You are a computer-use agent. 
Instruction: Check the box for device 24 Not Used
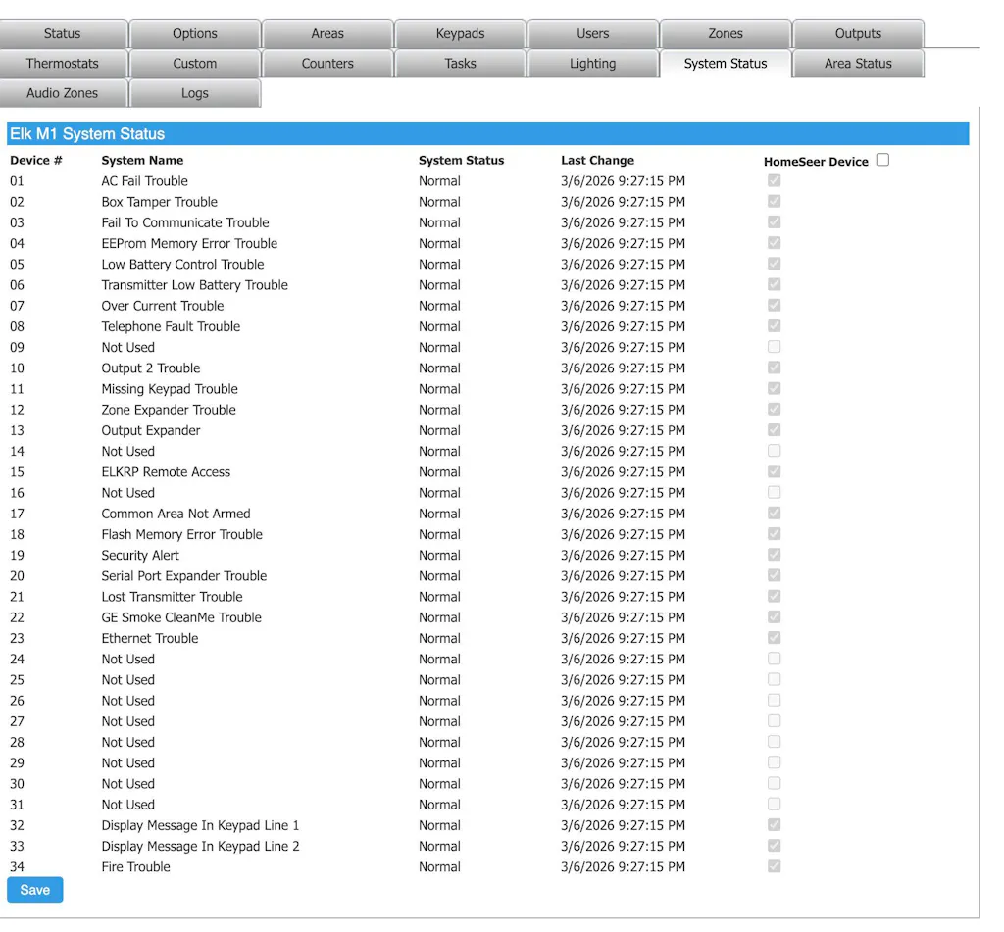tap(775, 659)
